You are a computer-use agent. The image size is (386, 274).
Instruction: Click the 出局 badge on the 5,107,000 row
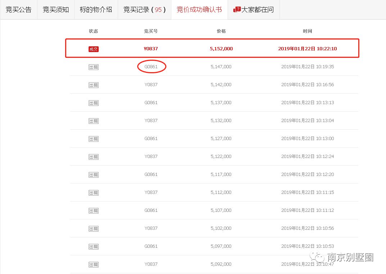pyautogui.click(x=93, y=210)
